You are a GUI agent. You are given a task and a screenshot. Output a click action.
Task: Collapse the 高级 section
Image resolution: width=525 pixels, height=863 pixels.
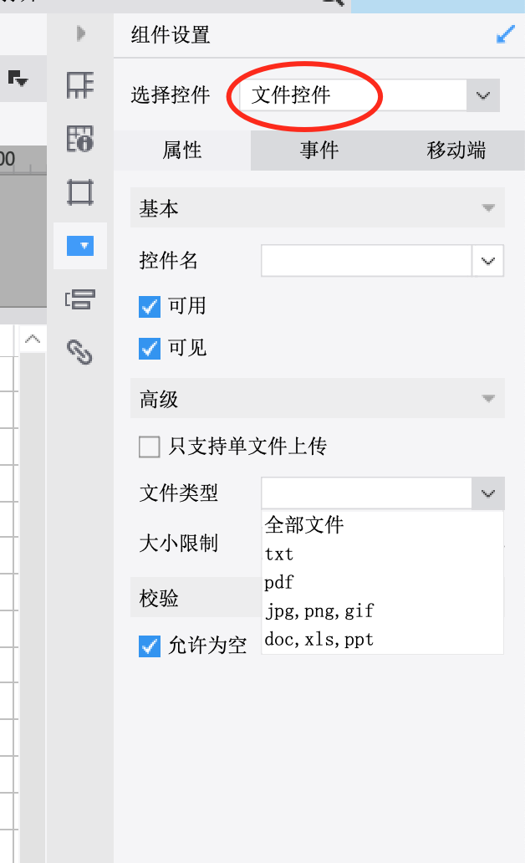click(317, 399)
